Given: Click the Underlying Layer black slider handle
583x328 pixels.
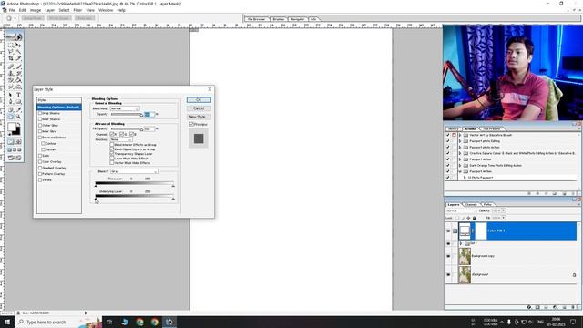Looking at the screenshot, I should point(96,200).
